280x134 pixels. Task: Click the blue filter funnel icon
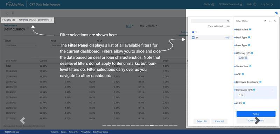[x=276, y=13]
